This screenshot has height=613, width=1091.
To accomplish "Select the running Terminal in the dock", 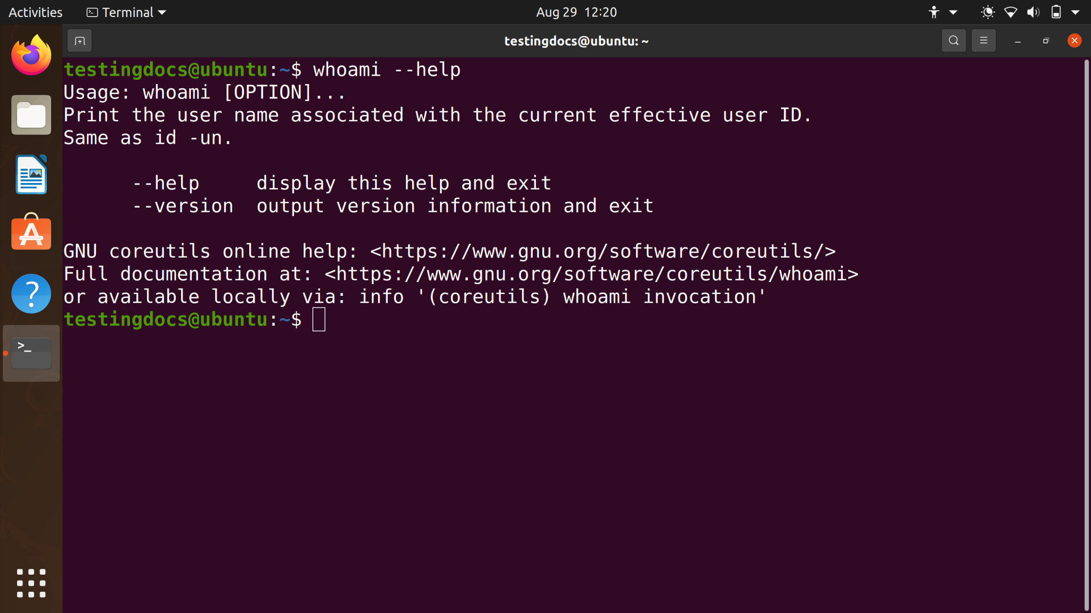I will [31, 353].
